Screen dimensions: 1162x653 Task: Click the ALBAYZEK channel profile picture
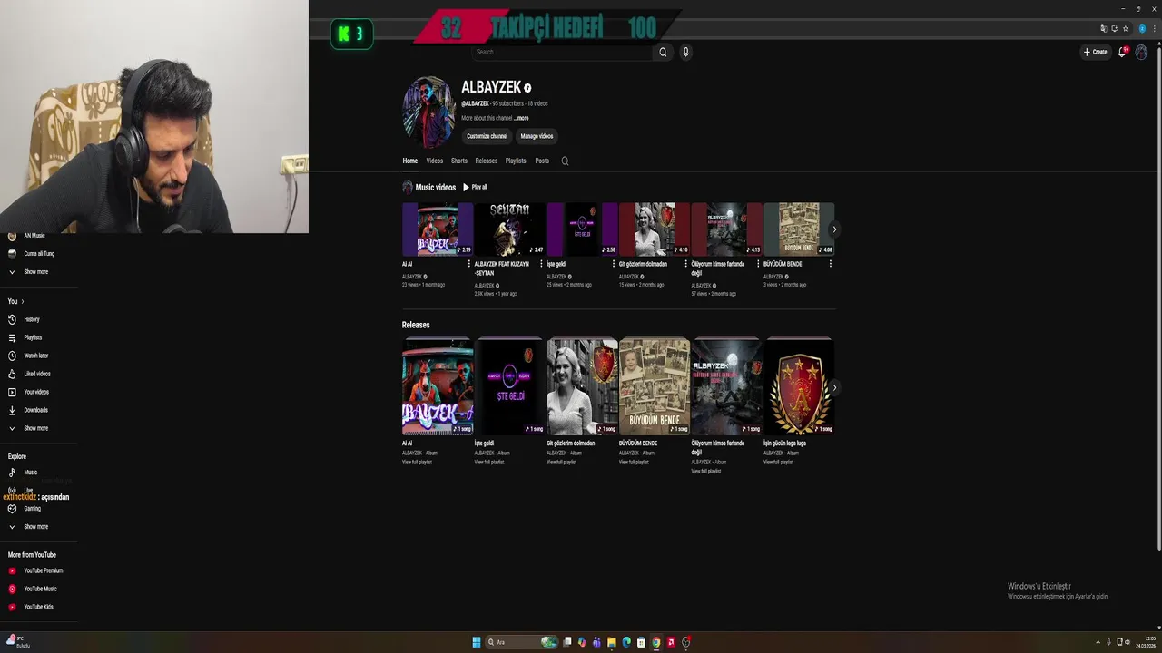tap(428, 112)
